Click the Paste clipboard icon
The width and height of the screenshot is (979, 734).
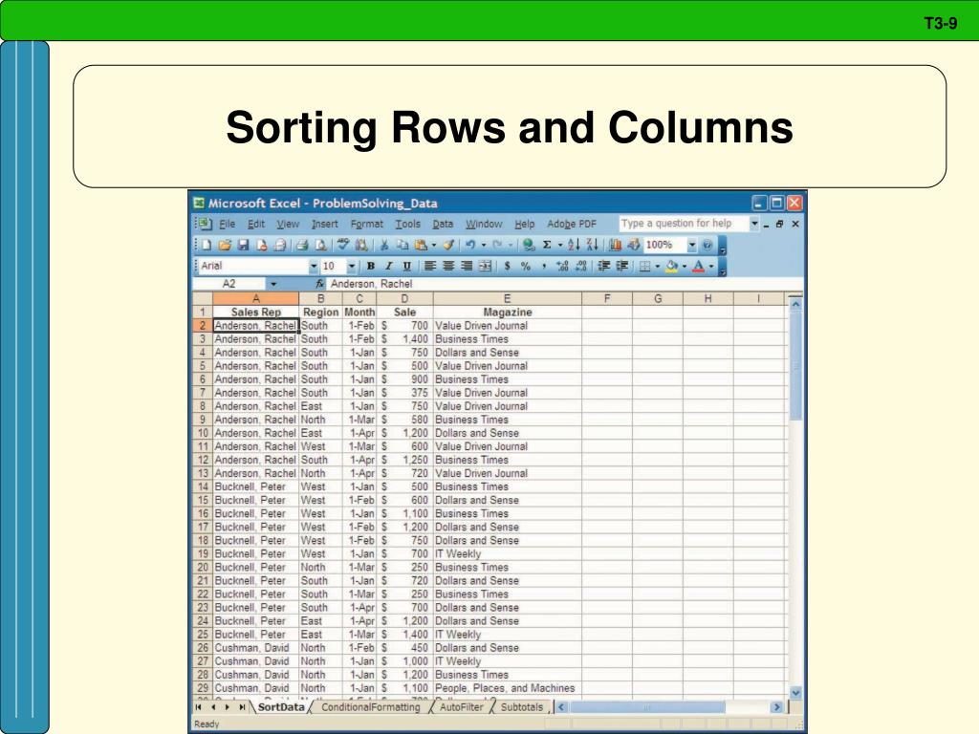pos(421,246)
